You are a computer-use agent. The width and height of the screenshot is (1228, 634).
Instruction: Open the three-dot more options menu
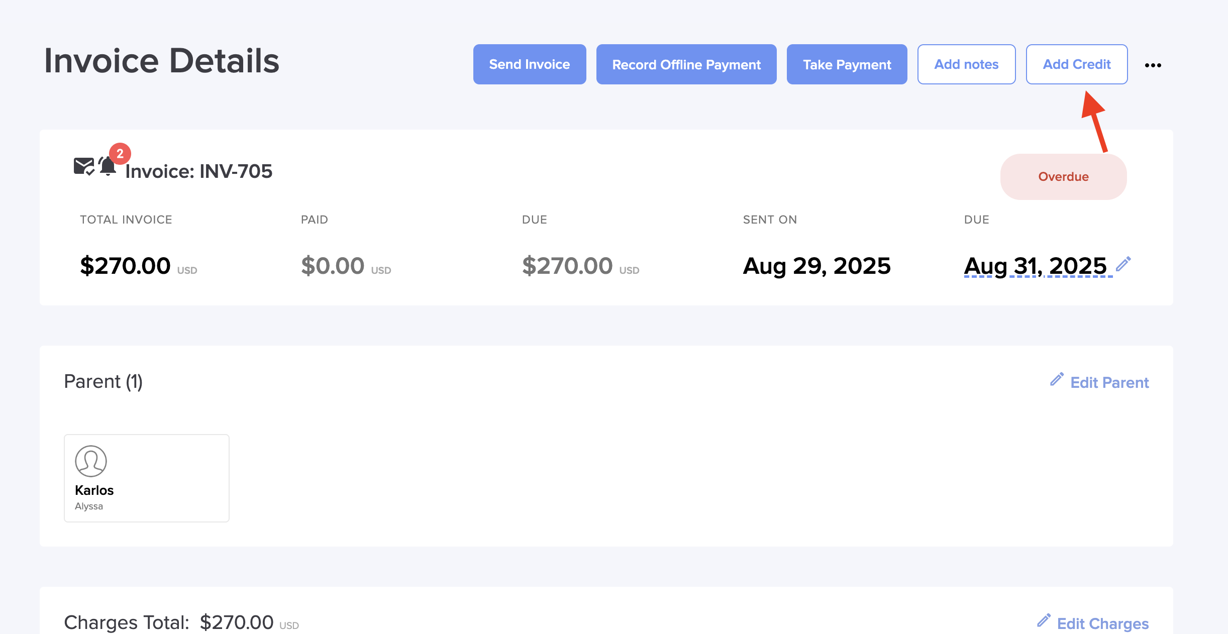1153,65
